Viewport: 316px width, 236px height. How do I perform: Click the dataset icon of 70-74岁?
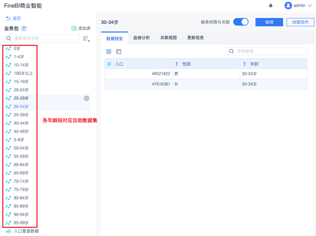point(8,181)
